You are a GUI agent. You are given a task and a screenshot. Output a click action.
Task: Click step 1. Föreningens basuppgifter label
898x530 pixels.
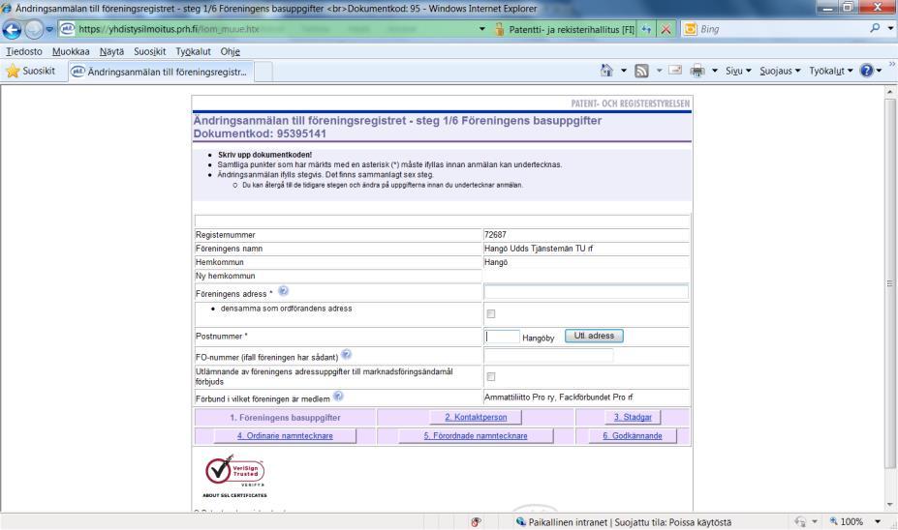(x=285, y=418)
